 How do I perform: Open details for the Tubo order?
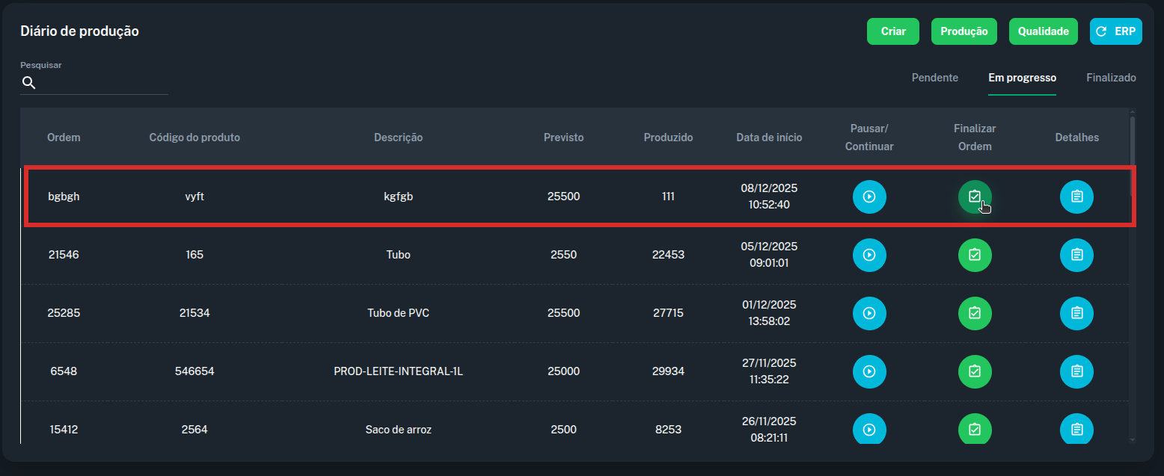1076,255
